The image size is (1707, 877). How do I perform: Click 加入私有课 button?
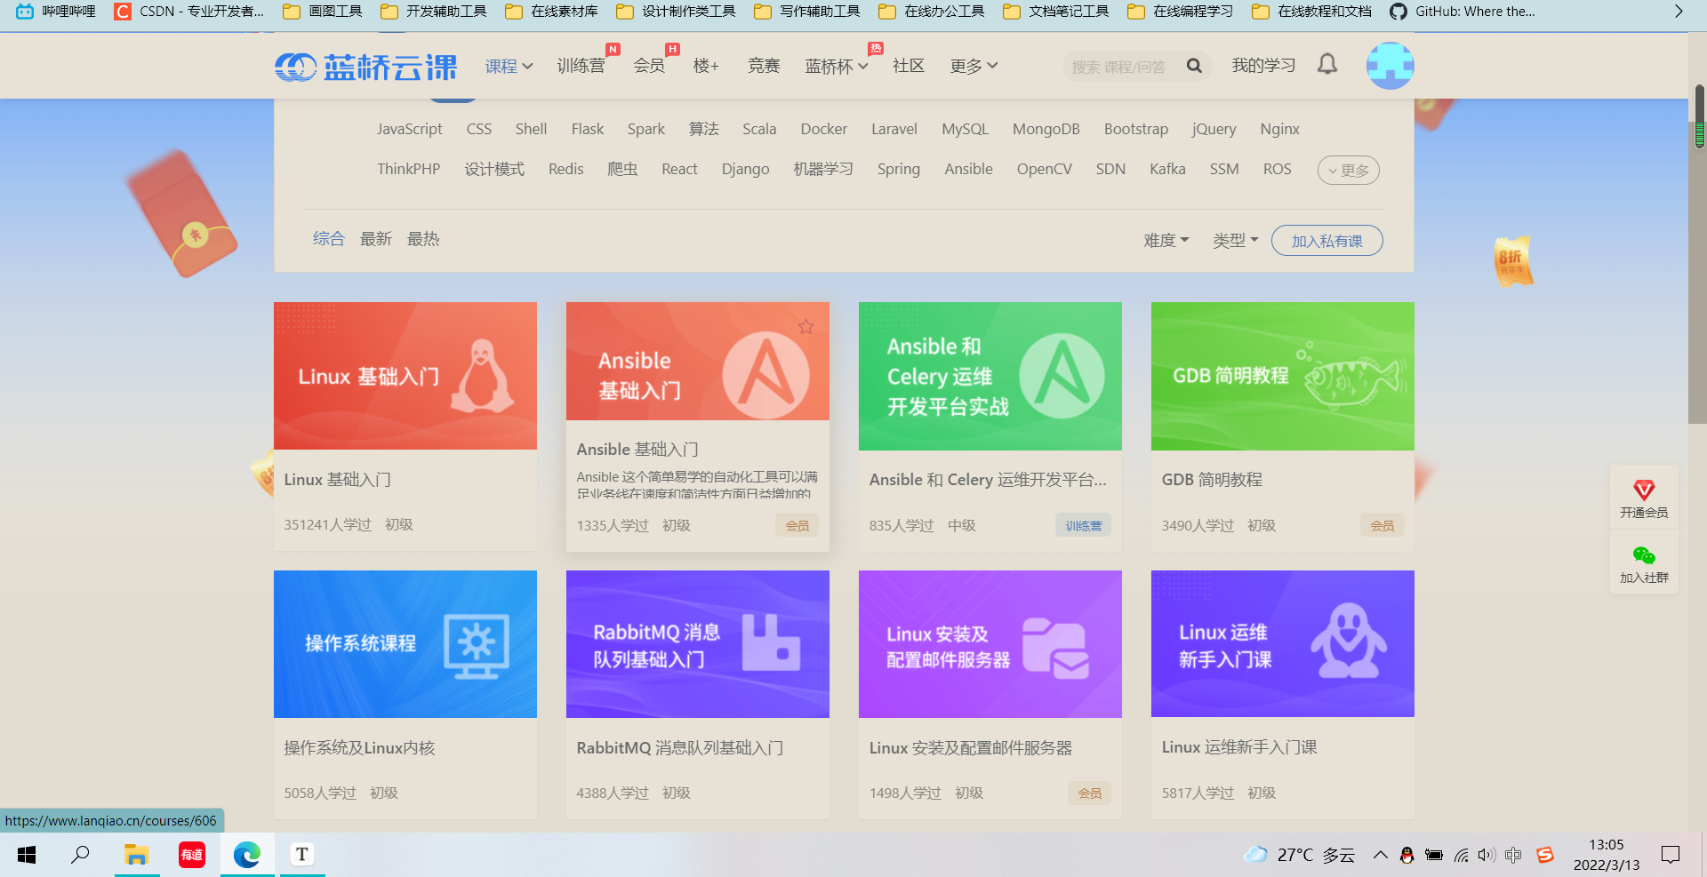tap(1326, 241)
